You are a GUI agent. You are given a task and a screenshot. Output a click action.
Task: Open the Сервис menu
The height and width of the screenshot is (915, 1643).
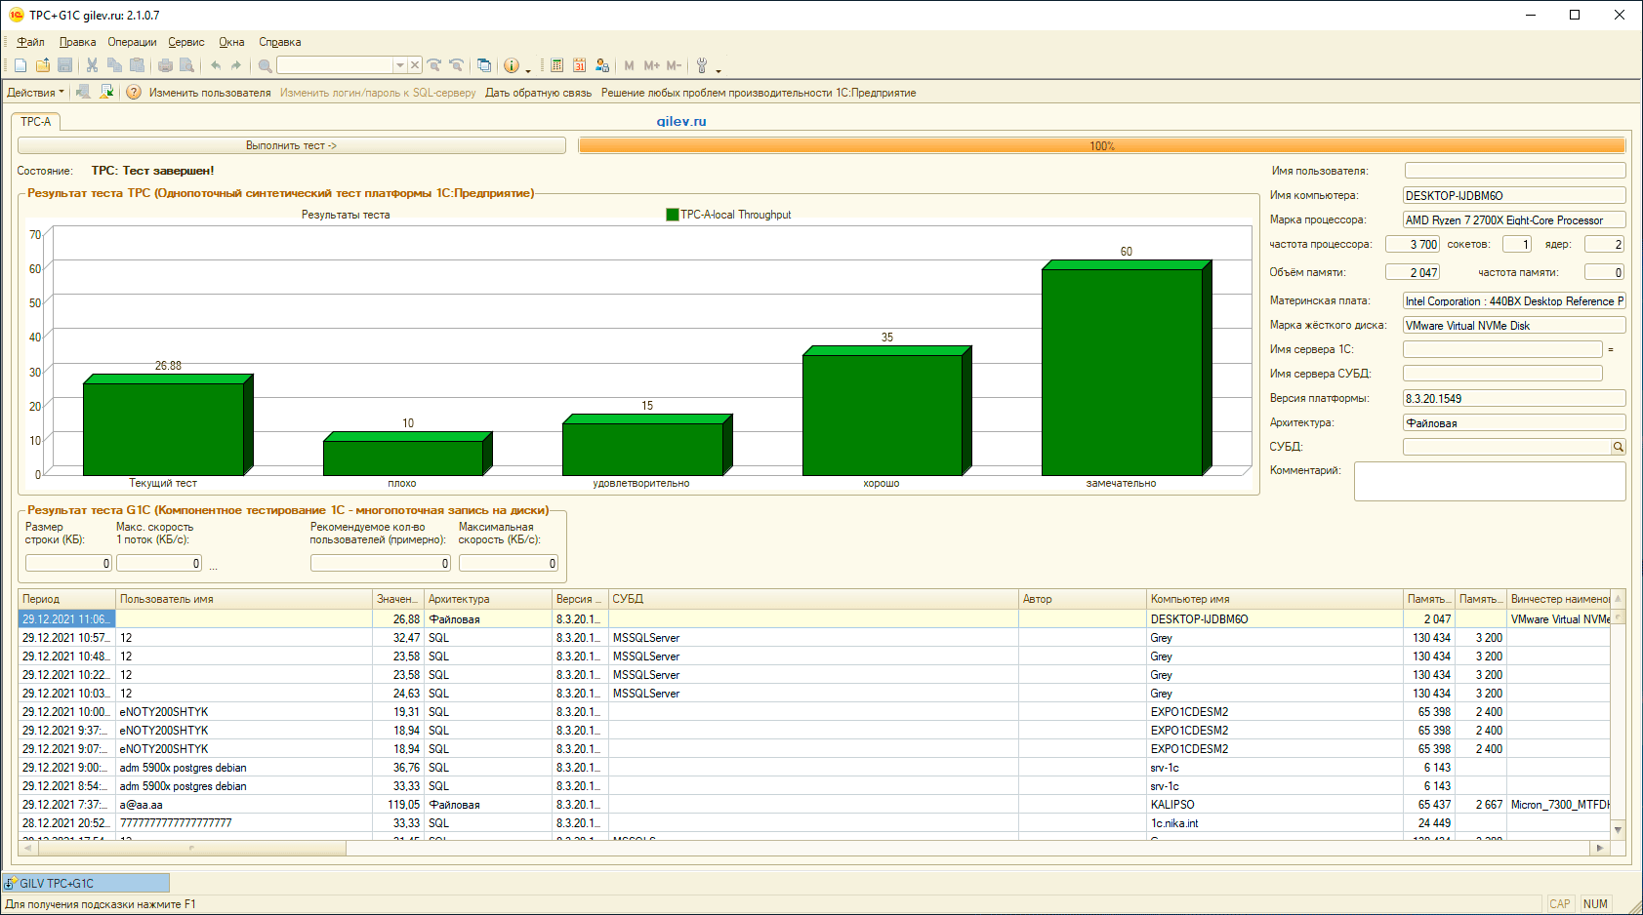(x=185, y=42)
